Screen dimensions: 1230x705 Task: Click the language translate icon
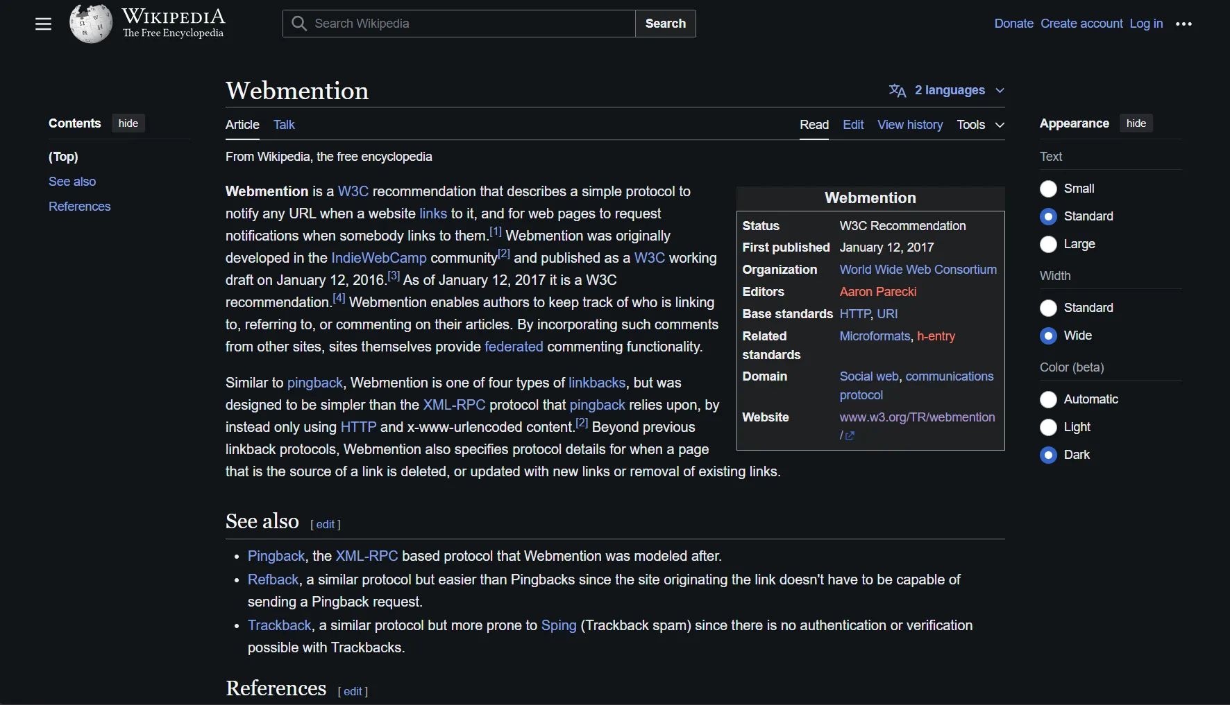[897, 90]
